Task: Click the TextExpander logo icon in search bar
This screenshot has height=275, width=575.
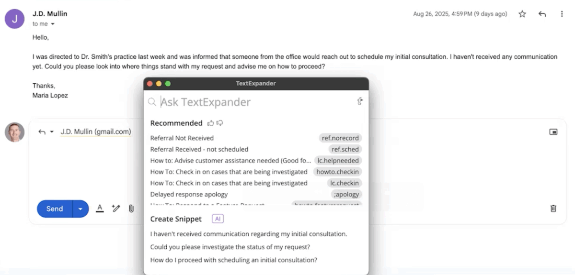Action: 360,101
